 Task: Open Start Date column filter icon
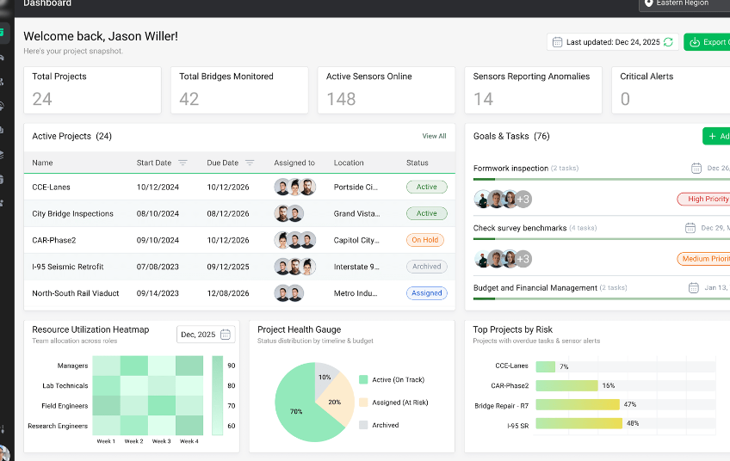182,163
